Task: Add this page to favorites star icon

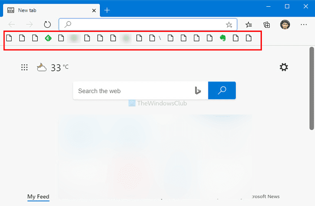Action: [229, 25]
